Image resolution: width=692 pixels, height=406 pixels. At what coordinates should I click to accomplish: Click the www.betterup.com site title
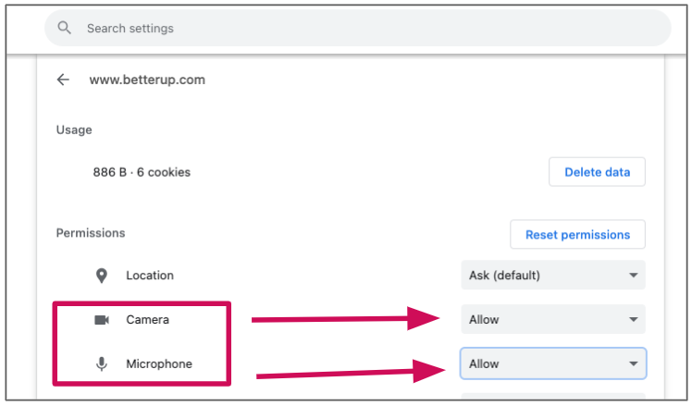click(x=147, y=80)
